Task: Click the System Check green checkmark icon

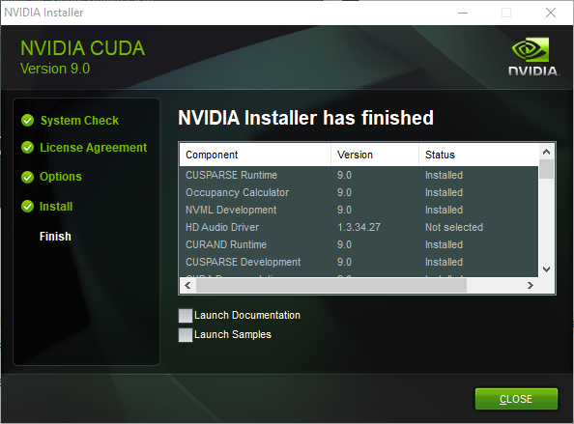Action: tap(27, 120)
